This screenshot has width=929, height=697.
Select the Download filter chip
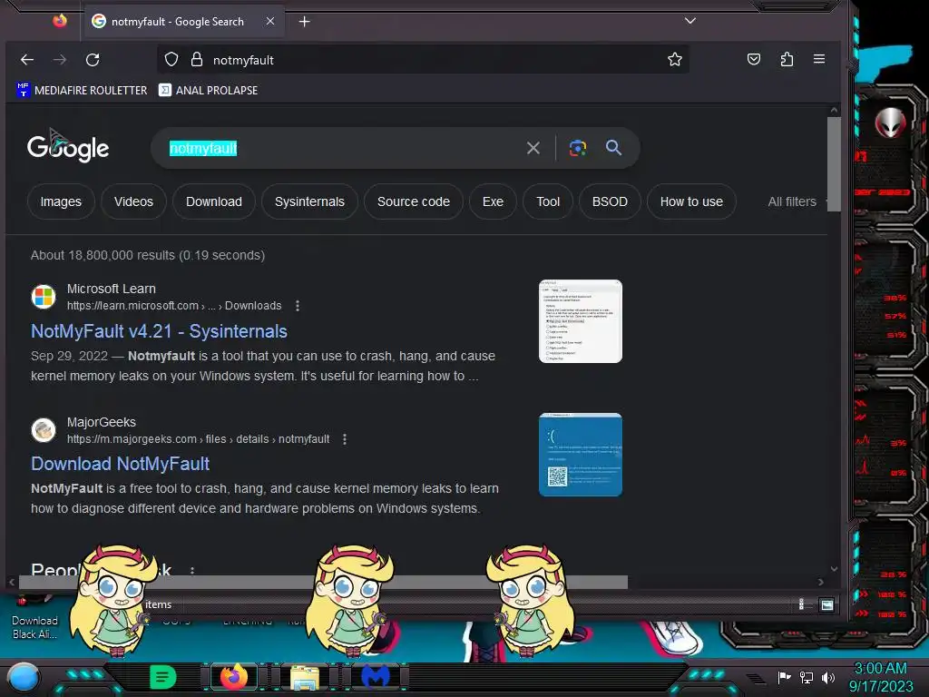click(214, 201)
